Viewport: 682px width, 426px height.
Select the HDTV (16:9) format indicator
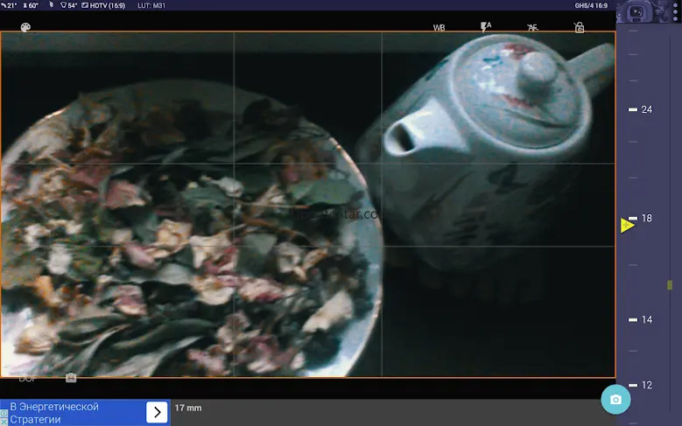(103, 5)
